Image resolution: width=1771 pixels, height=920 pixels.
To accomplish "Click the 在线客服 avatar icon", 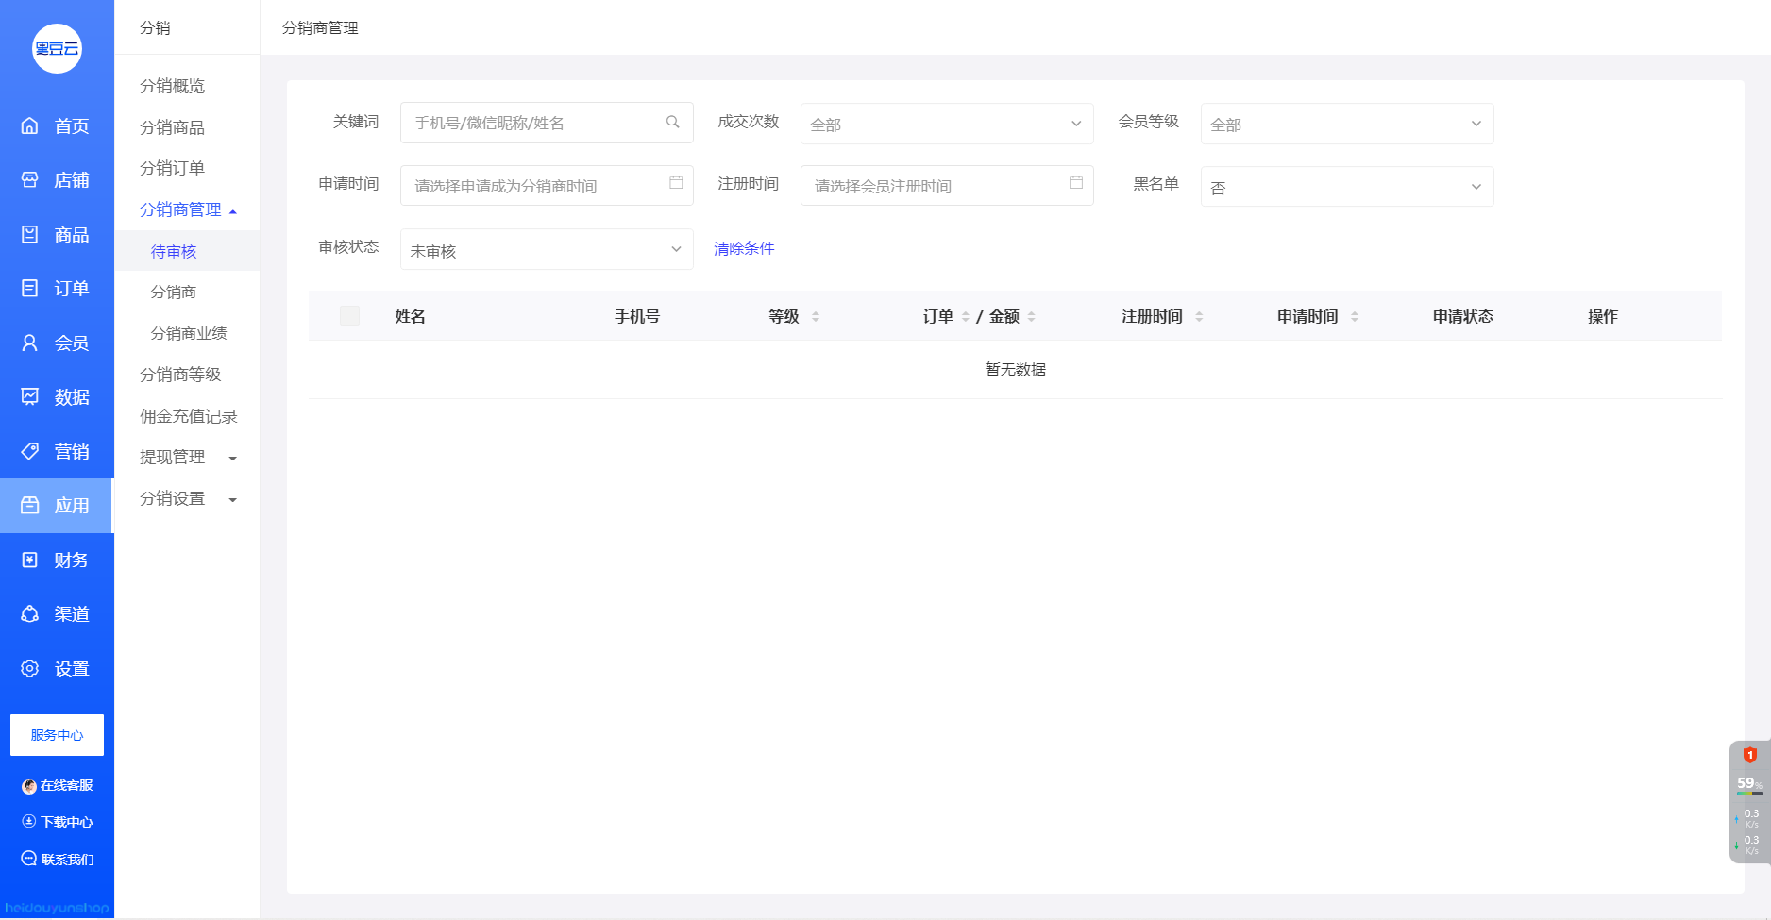I will (x=29, y=786).
